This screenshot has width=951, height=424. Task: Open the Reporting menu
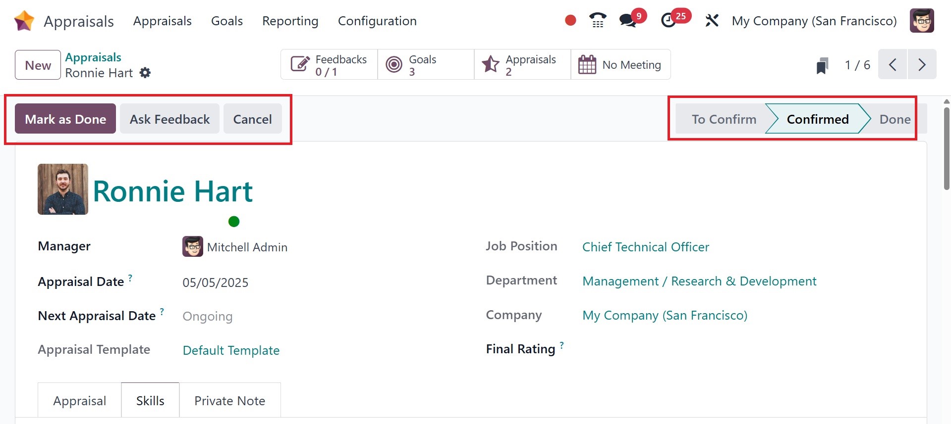click(x=290, y=21)
